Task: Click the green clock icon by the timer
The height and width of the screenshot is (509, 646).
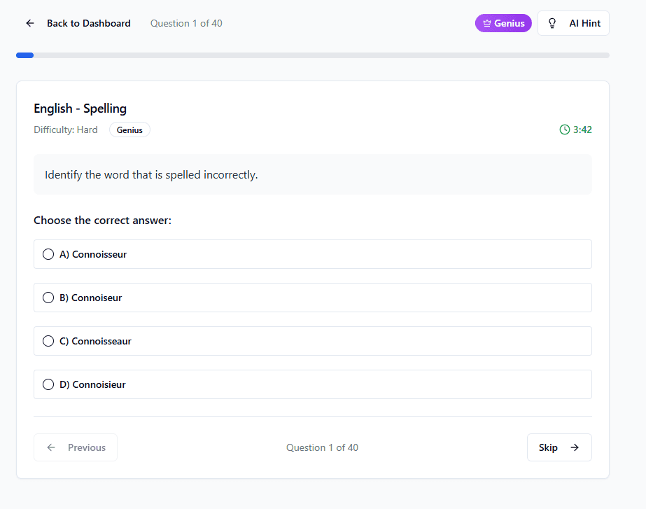Action: [565, 130]
